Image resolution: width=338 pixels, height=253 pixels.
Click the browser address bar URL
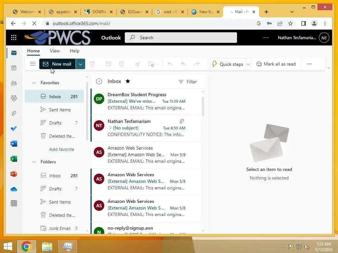[82, 23]
